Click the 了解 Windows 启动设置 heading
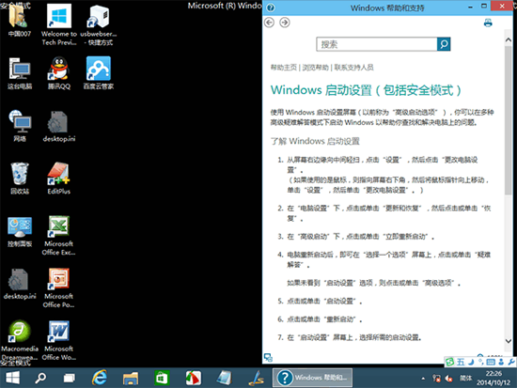 tap(315, 142)
